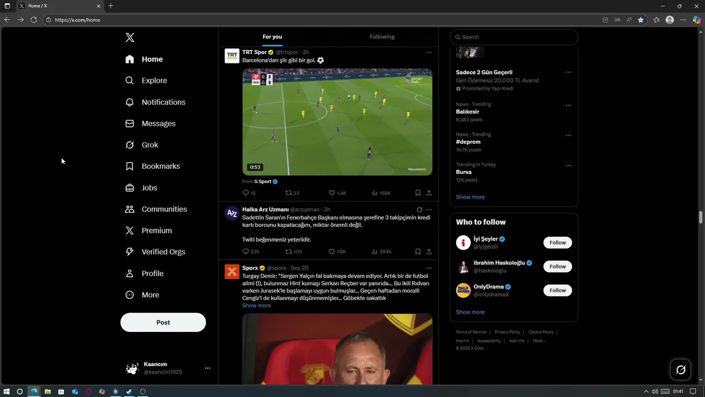705x397 pixels.
Task: Bookmark the TRT Spor post
Action: pyautogui.click(x=418, y=193)
